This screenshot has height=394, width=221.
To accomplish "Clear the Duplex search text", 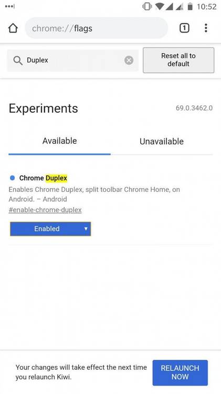I will 129,60.
